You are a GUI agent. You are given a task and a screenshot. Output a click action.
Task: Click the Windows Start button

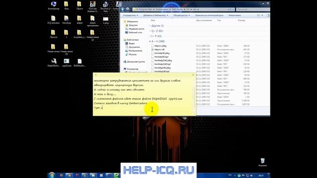tap(52, 175)
